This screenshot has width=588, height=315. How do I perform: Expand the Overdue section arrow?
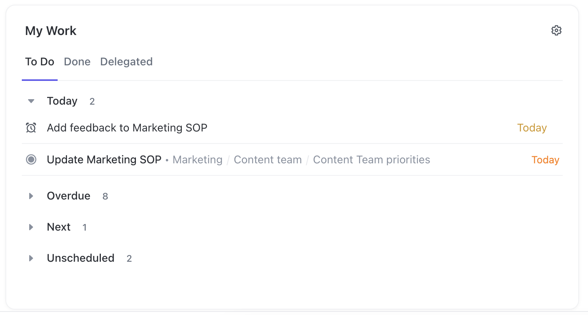[31, 196]
